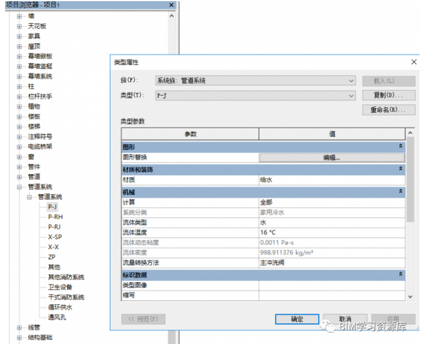Click the 系统分类 value 家用冷水
Screen dimensions: 424x344
coord(332,212)
